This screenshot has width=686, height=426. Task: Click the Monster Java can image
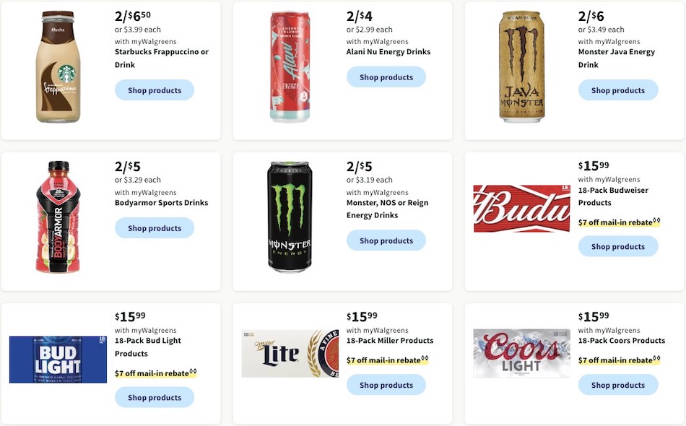point(521,65)
